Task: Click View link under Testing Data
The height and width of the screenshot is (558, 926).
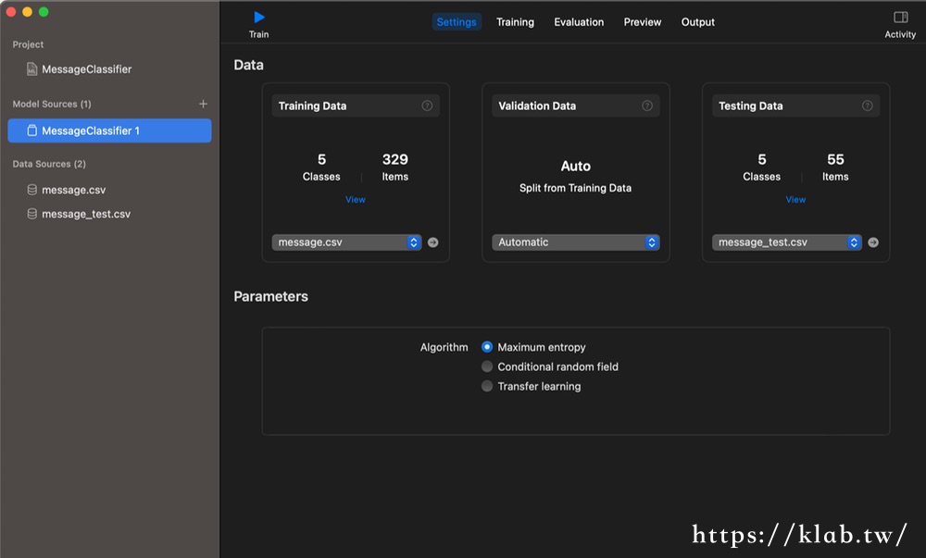Action: (x=795, y=200)
